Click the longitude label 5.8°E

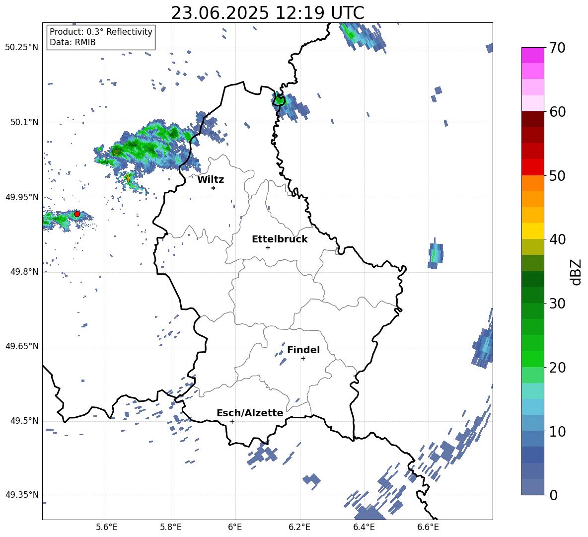click(171, 527)
